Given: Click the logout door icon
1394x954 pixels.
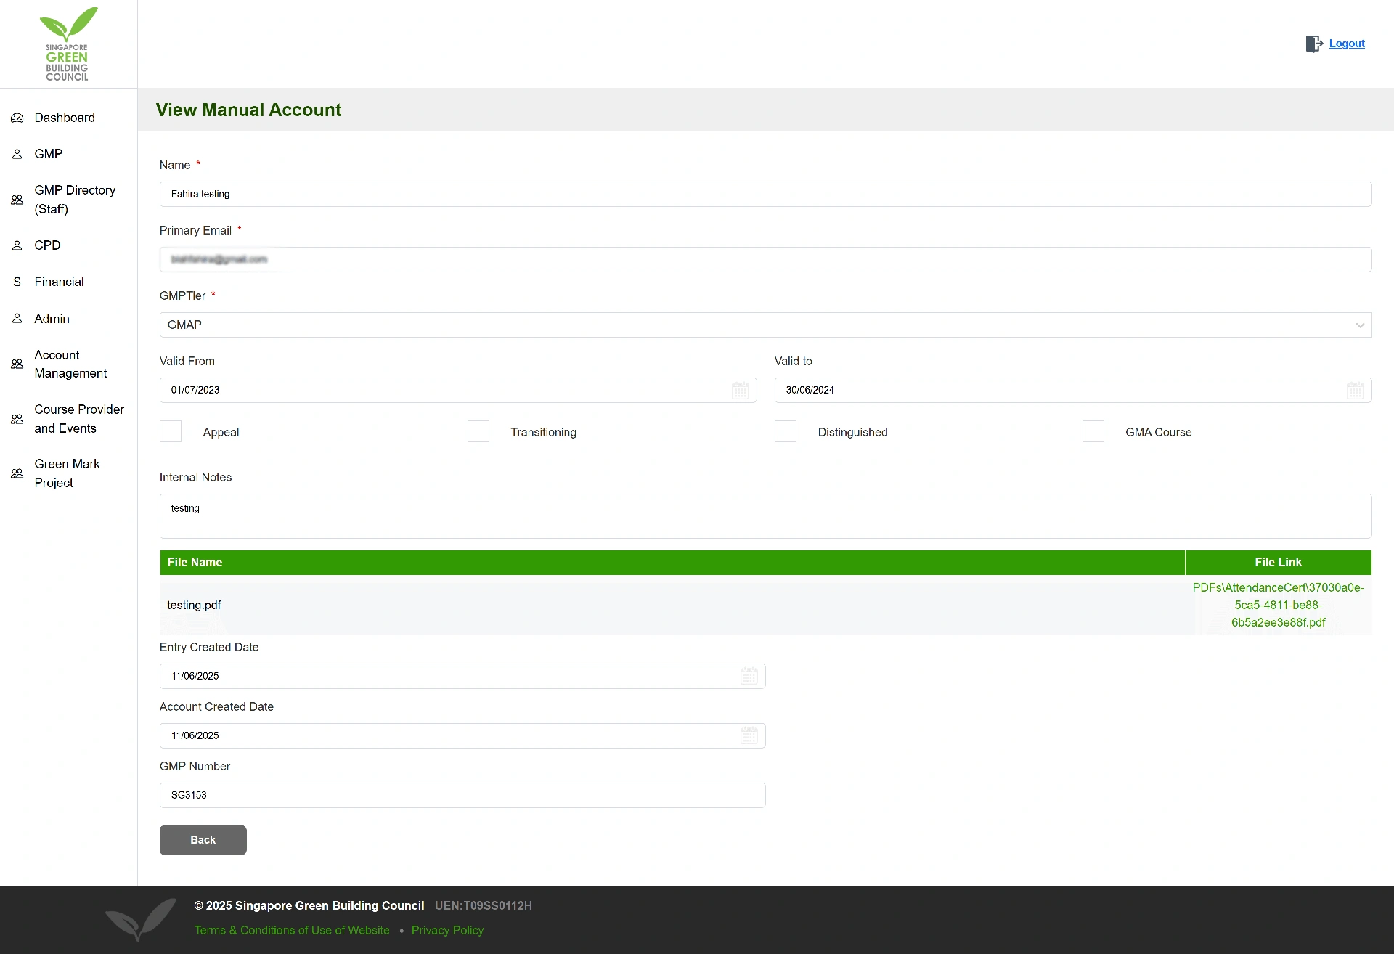Looking at the screenshot, I should coord(1313,44).
